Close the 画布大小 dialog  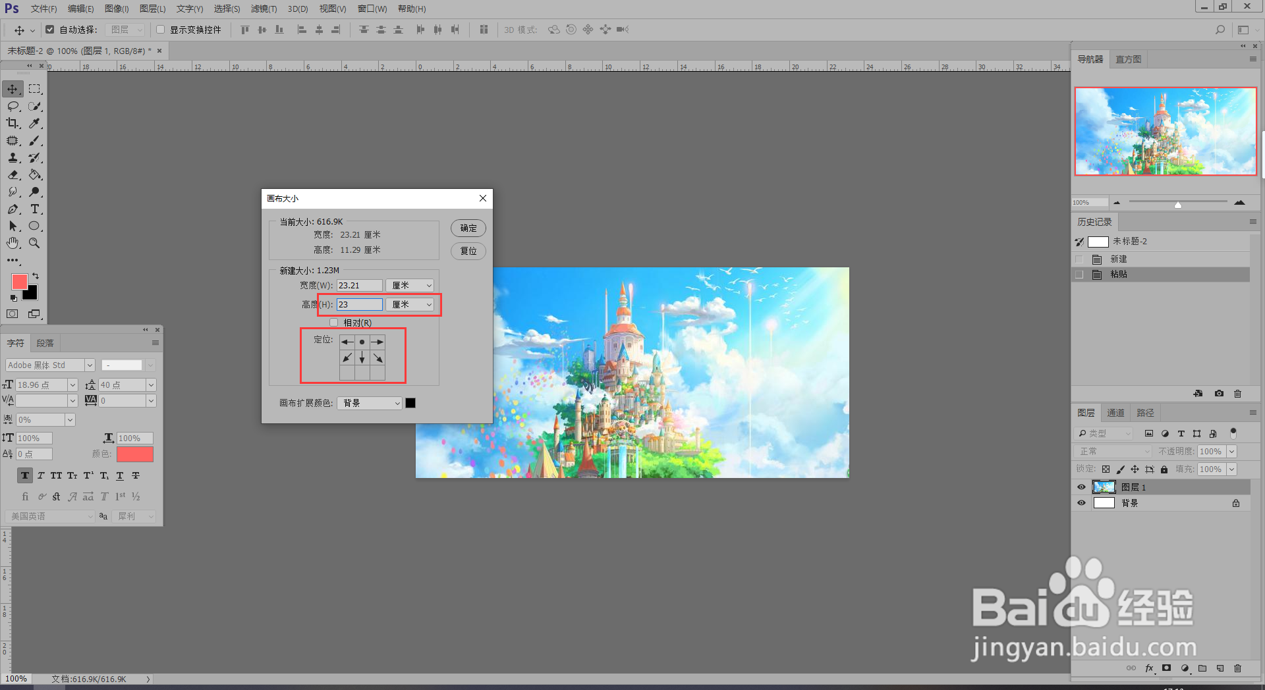(483, 198)
